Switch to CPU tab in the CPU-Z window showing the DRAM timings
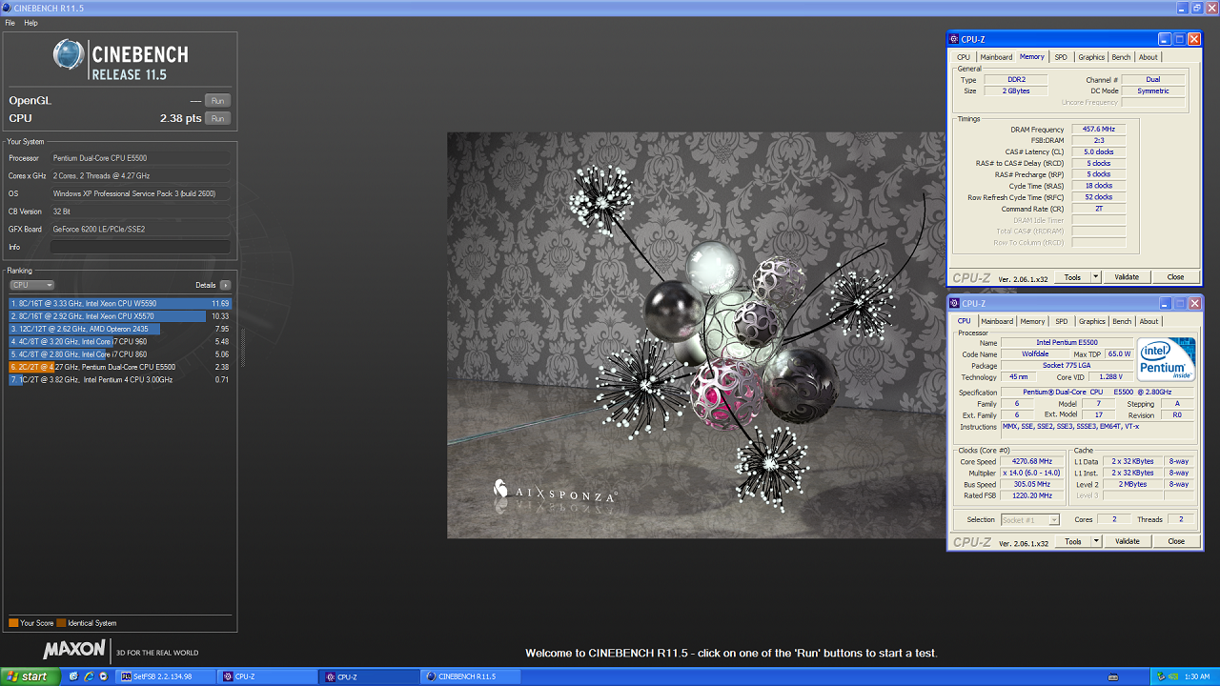This screenshot has height=686, width=1220. pos(964,57)
